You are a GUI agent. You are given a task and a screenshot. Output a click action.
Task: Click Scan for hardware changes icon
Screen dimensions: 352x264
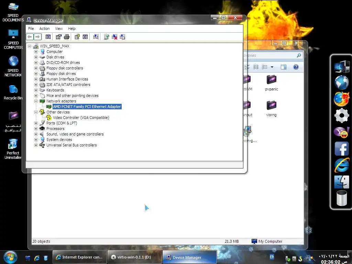[96, 37]
